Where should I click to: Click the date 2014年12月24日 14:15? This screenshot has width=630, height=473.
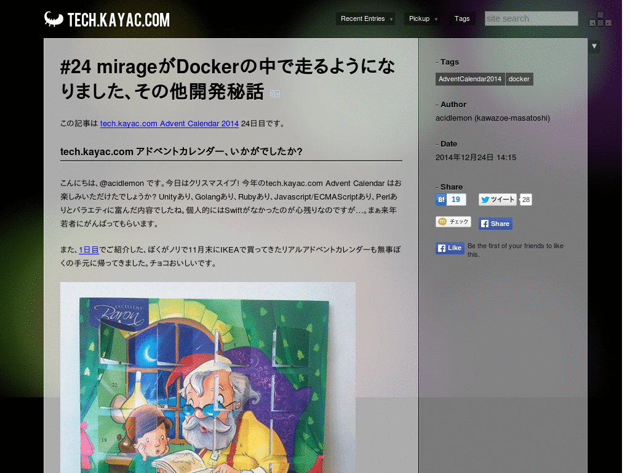(476, 158)
